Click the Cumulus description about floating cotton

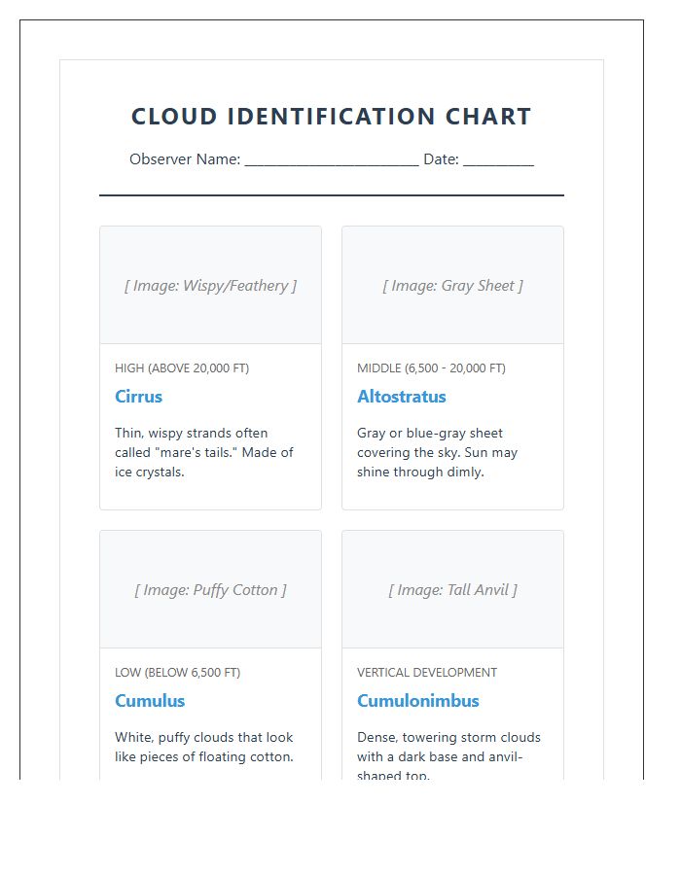pyautogui.click(x=203, y=747)
